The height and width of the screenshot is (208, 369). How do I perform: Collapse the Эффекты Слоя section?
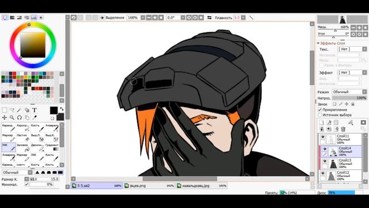(318, 43)
